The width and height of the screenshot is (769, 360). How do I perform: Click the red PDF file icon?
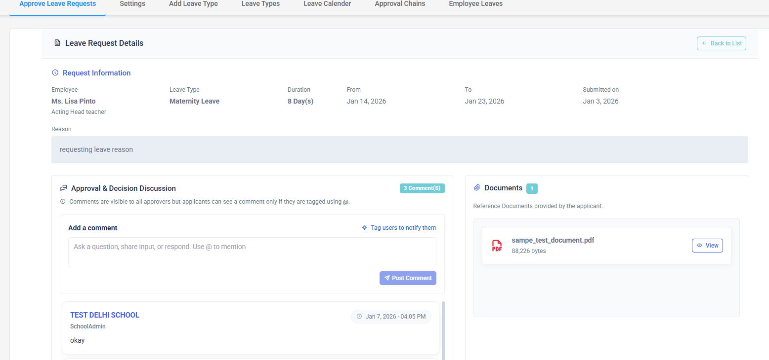[497, 246]
